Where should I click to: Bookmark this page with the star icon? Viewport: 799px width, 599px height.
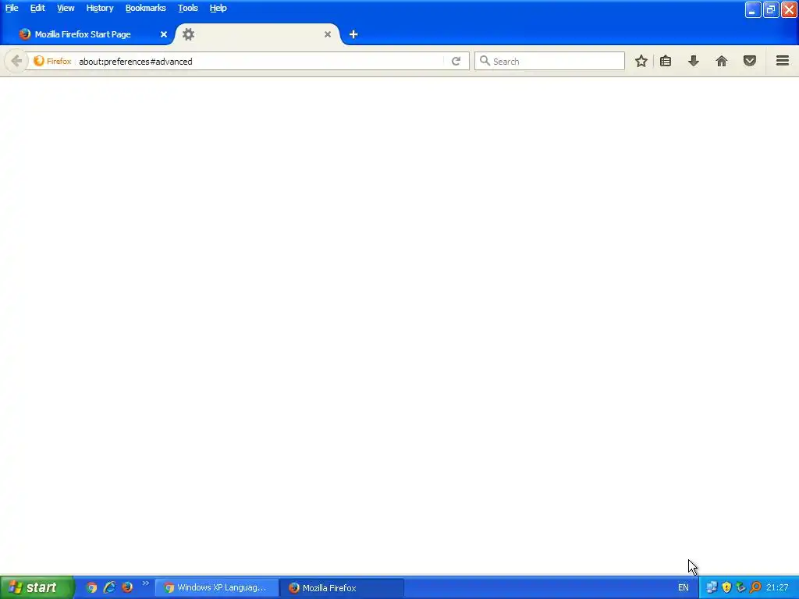pyautogui.click(x=641, y=61)
